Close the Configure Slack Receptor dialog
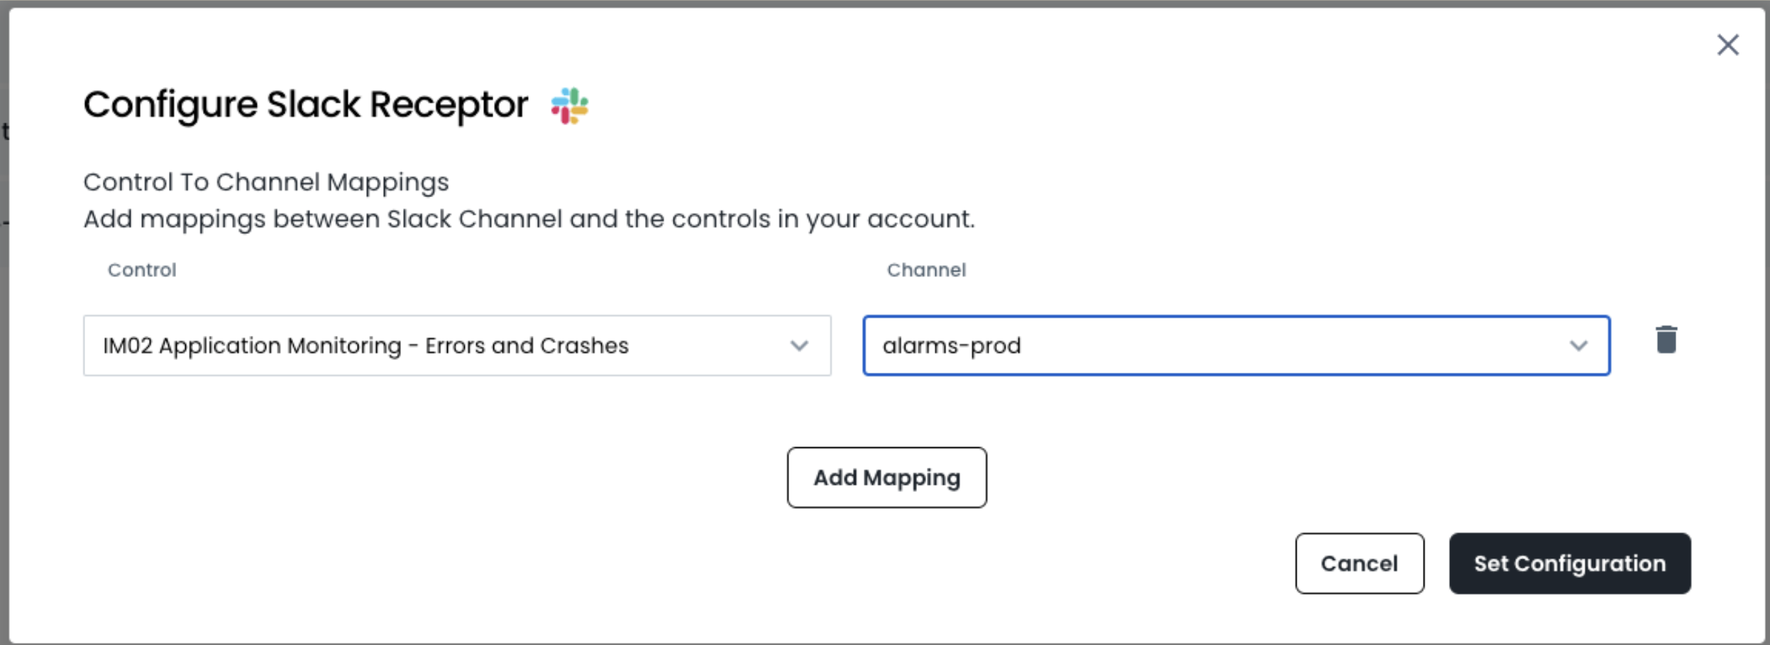The height and width of the screenshot is (645, 1770). [x=1727, y=45]
